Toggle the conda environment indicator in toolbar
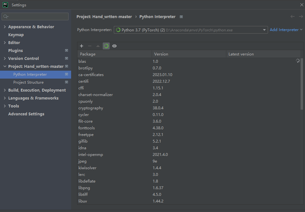The height and width of the screenshot is (212, 305). (x=106, y=46)
